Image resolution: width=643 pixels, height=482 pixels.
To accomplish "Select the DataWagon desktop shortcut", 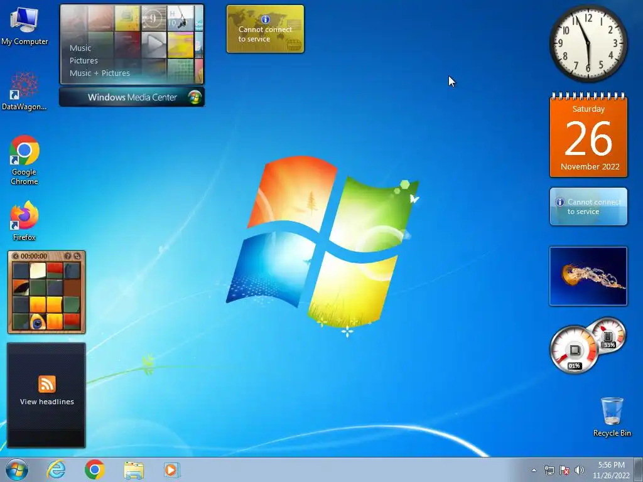I will (x=24, y=91).
